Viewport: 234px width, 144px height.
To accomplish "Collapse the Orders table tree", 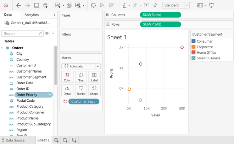I will tap(3, 48).
